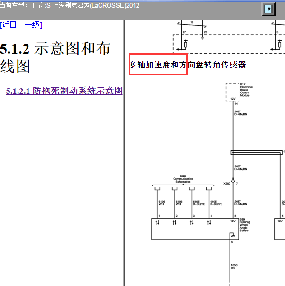Open the 返回上一级 link
This screenshot has width=285, height=286.
point(21,25)
